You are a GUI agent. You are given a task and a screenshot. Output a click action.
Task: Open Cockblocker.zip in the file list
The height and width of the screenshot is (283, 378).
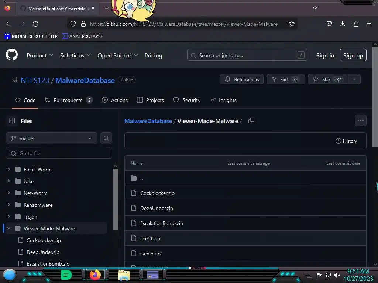coord(157,193)
